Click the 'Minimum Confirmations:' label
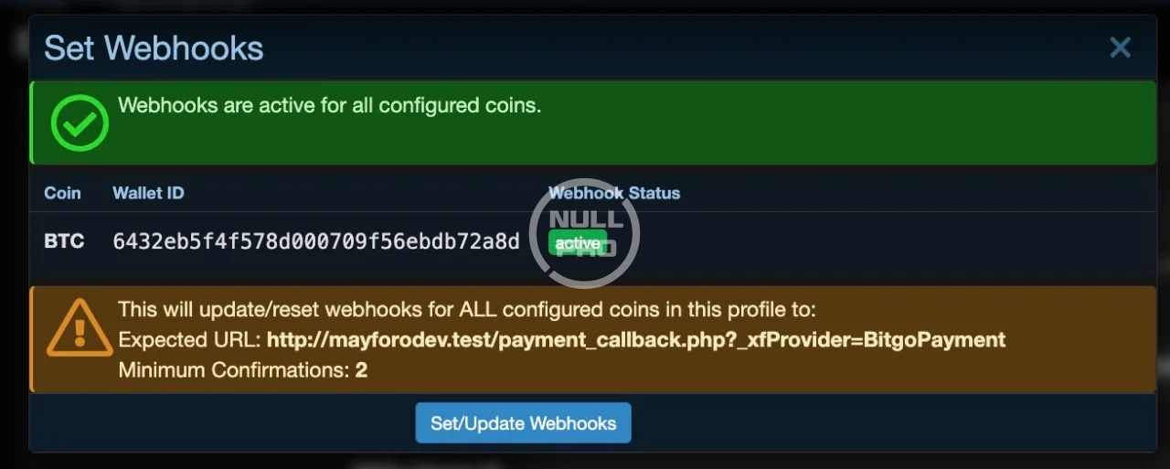 [234, 370]
